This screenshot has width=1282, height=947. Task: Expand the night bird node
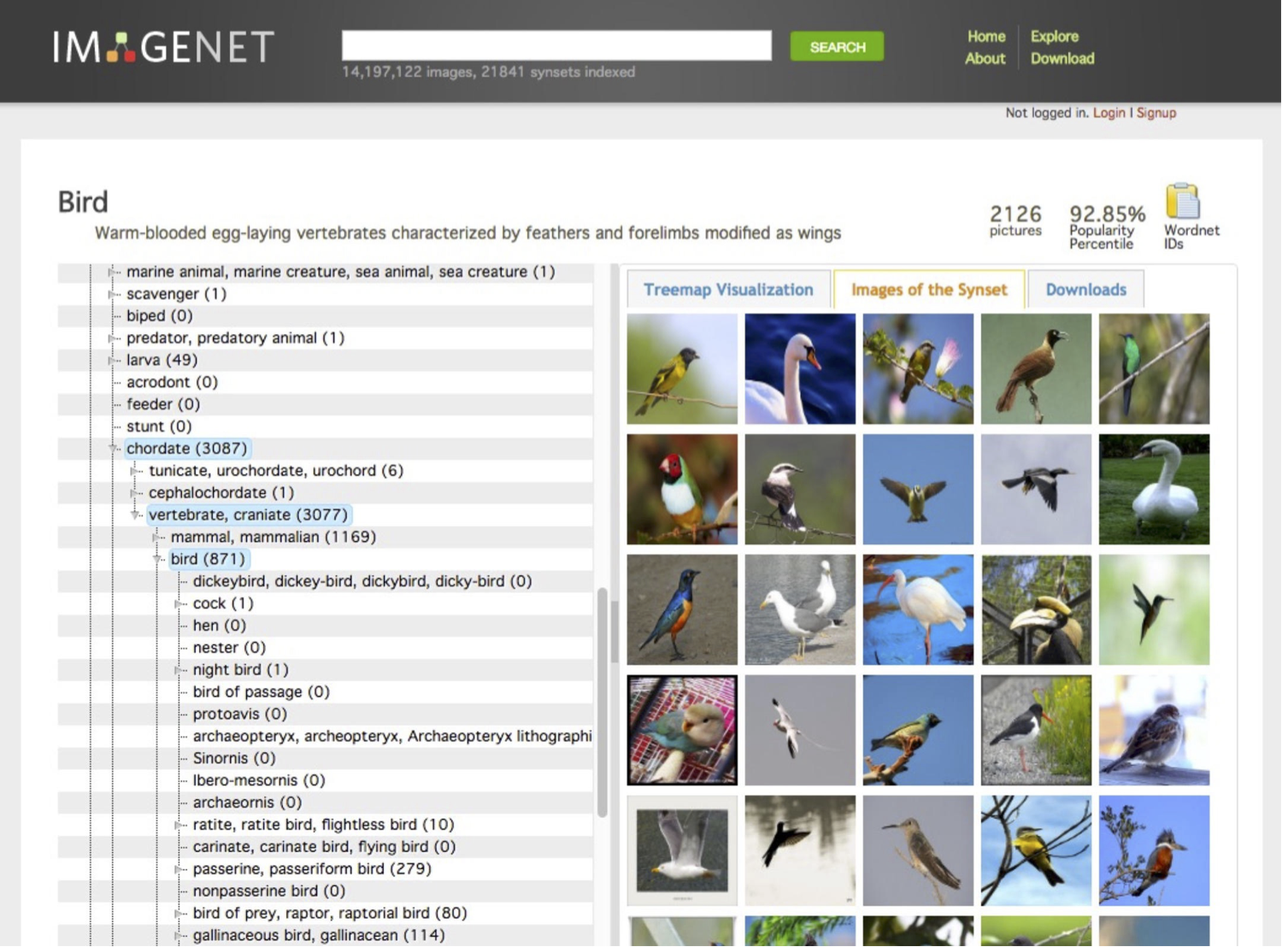point(179,670)
